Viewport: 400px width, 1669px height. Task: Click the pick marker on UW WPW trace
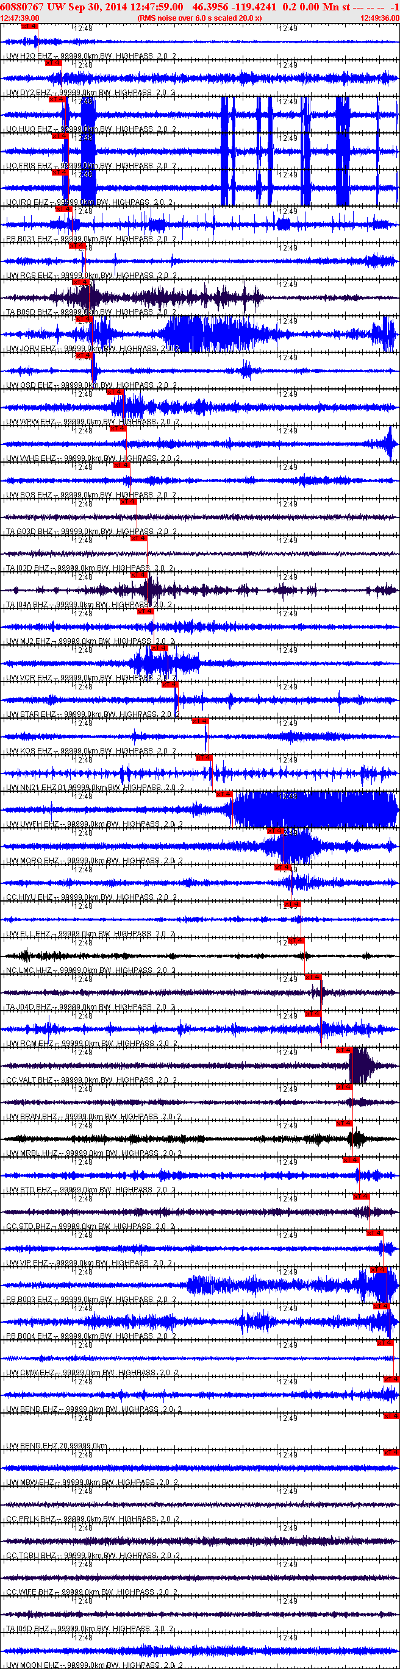coord(115,392)
